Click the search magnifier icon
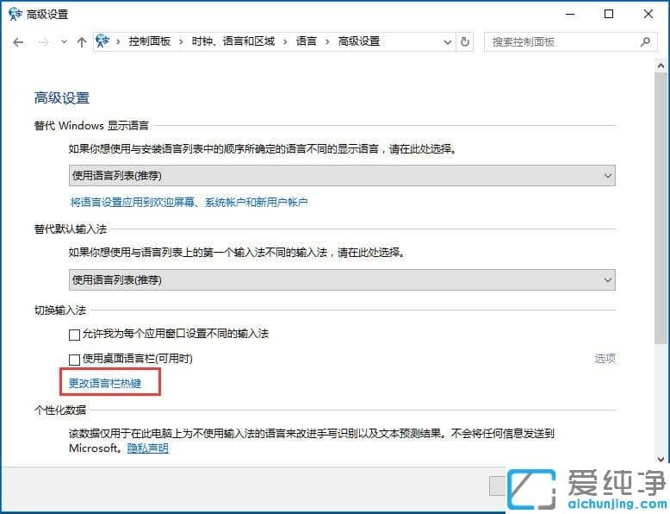Image resolution: width=670 pixels, height=514 pixels. (x=645, y=41)
